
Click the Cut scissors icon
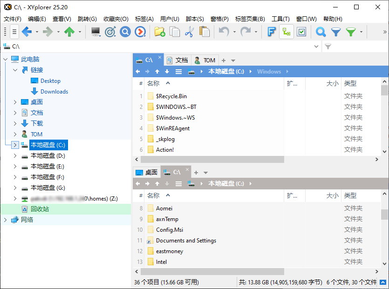189,32
